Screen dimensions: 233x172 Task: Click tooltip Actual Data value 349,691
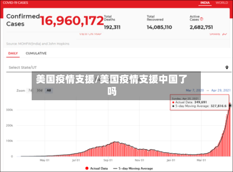(x=200, y=102)
